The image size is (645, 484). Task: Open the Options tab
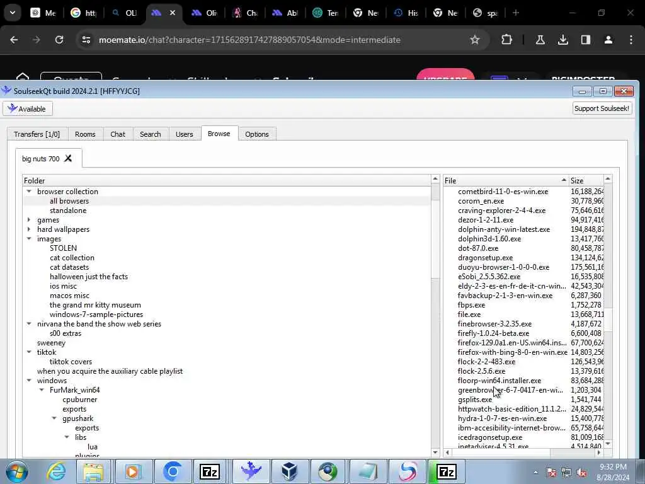pyautogui.click(x=257, y=134)
